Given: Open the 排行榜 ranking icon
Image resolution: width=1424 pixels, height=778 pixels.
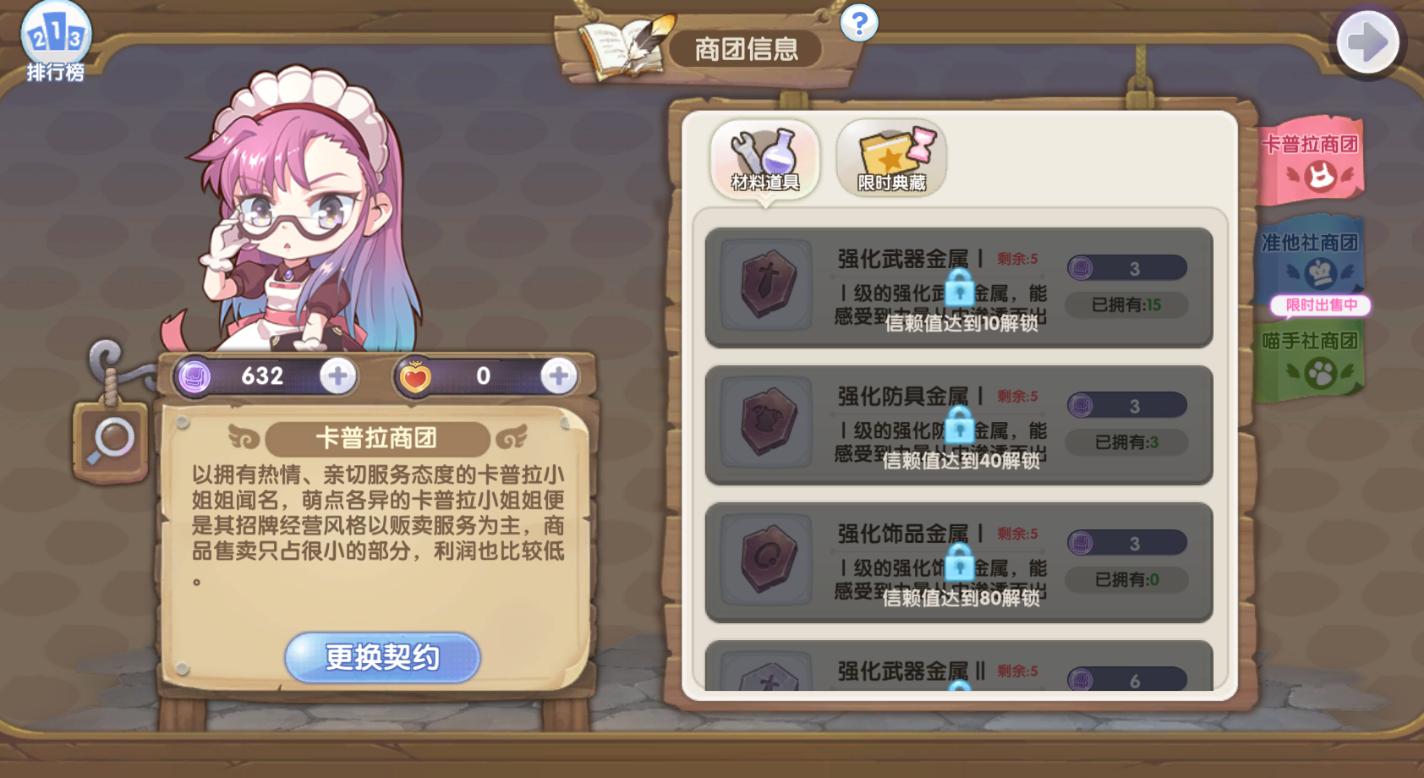Looking at the screenshot, I should tap(56, 41).
